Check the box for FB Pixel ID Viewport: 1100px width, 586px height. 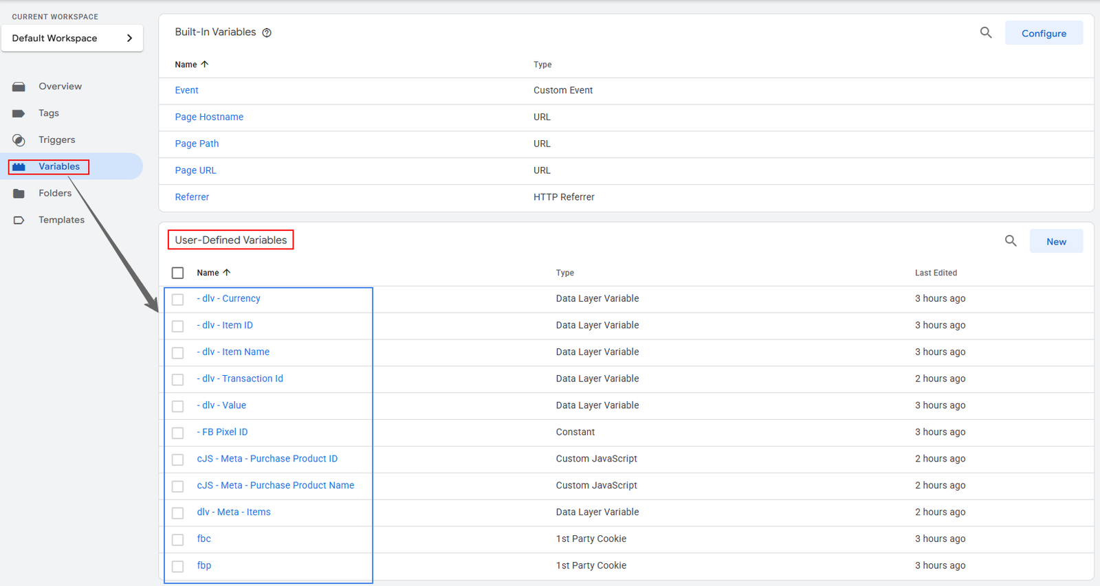[x=178, y=433]
